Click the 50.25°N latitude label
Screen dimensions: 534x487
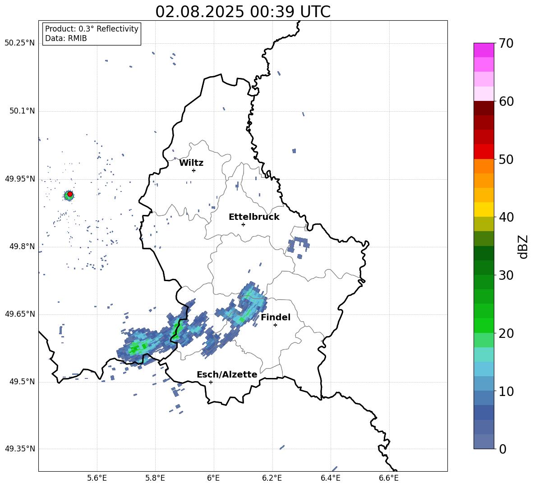pyautogui.click(x=20, y=43)
